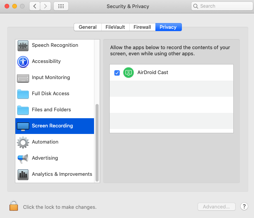Click the Input Monitoring keyboard icon
The width and height of the screenshot is (254, 218).
pyautogui.click(x=23, y=78)
